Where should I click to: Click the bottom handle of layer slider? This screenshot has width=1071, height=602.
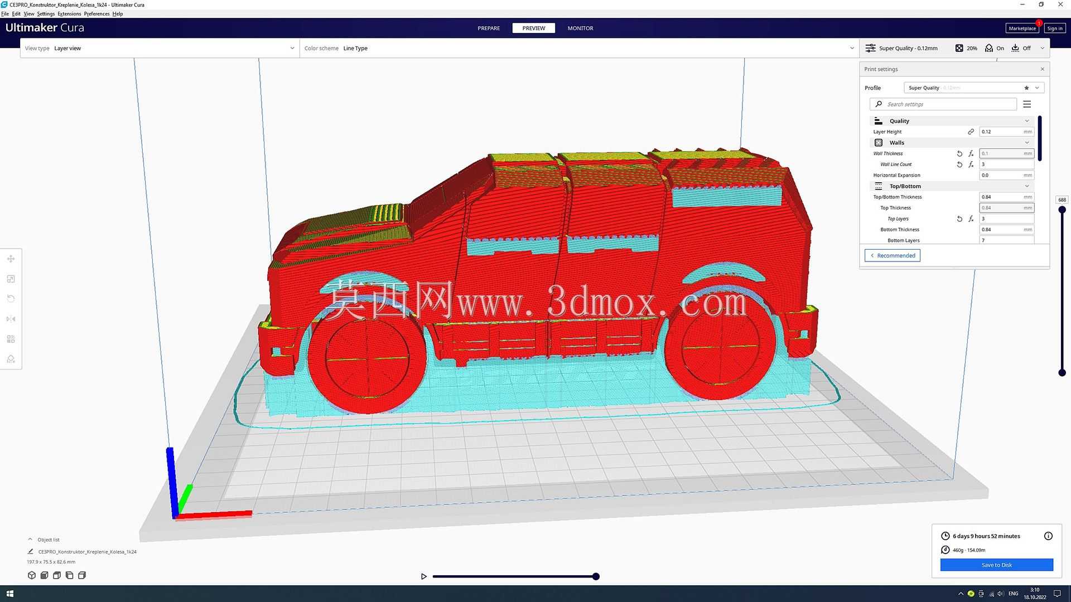point(1062,372)
